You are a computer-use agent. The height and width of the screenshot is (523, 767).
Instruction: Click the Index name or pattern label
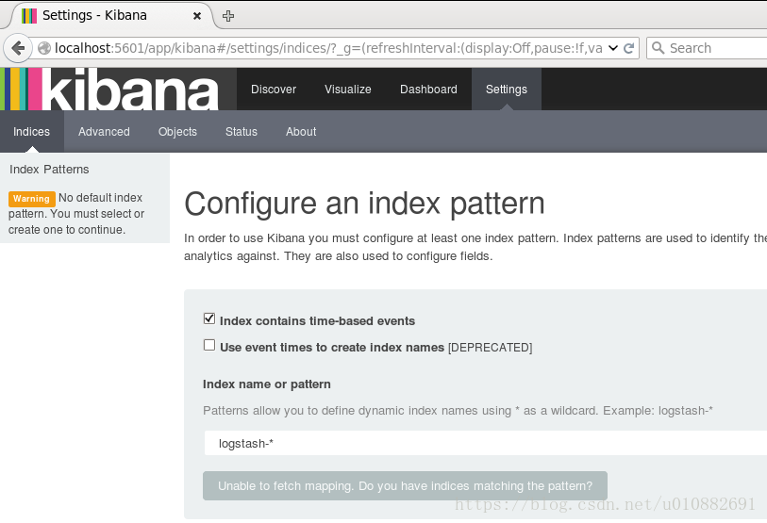click(267, 384)
